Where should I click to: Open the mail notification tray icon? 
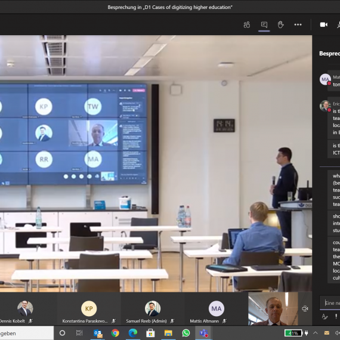pyautogui.click(x=327, y=333)
